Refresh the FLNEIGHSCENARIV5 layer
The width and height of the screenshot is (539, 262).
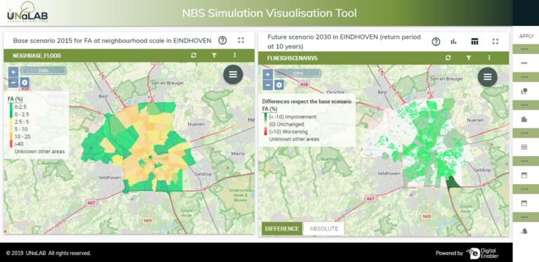point(448,58)
